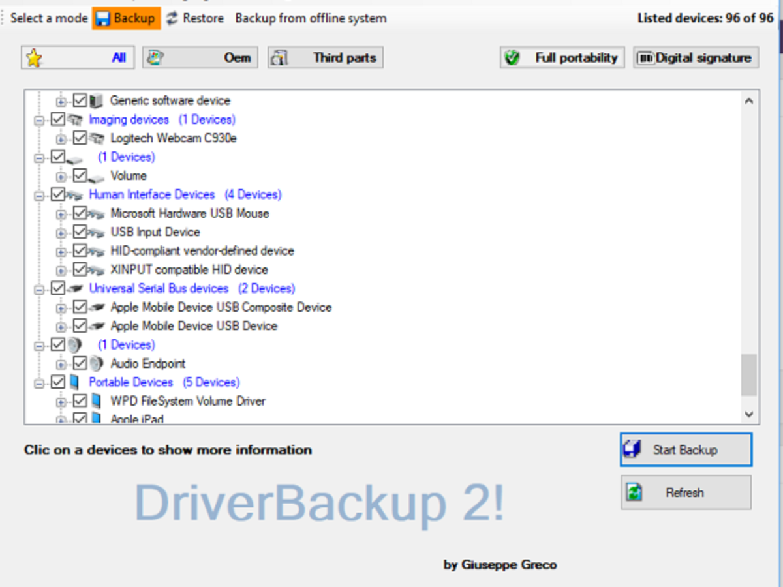
Task: Click the Oem filter icon
Action: coord(155,58)
